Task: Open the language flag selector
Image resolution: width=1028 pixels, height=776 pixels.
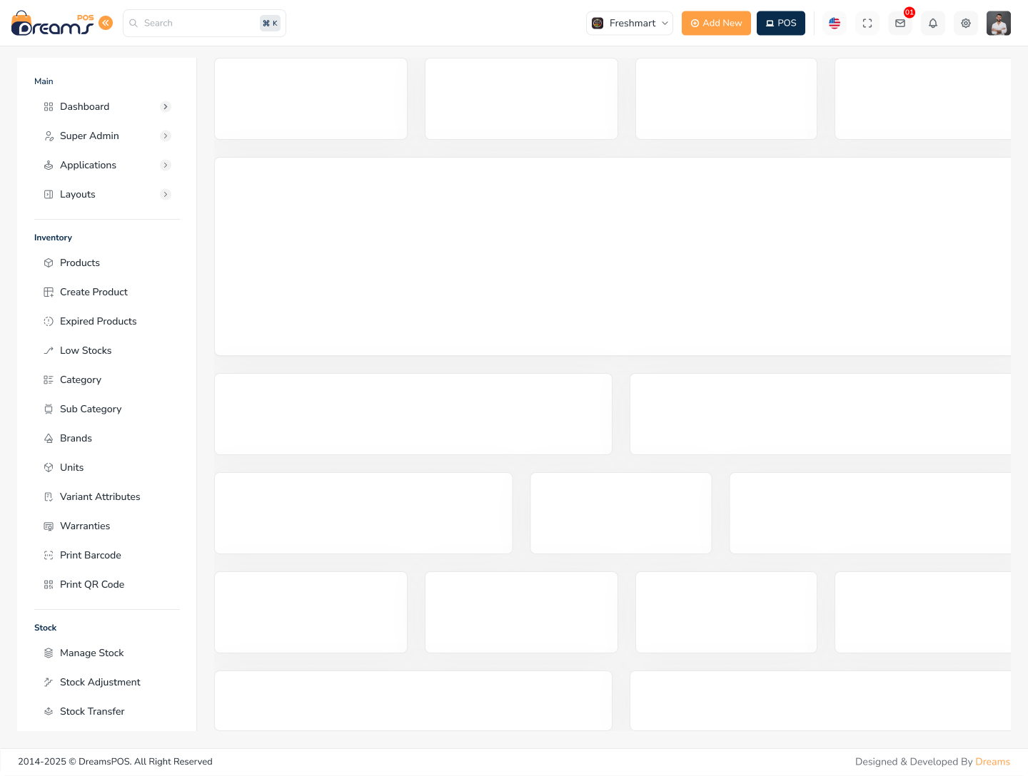Action: pos(835,23)
